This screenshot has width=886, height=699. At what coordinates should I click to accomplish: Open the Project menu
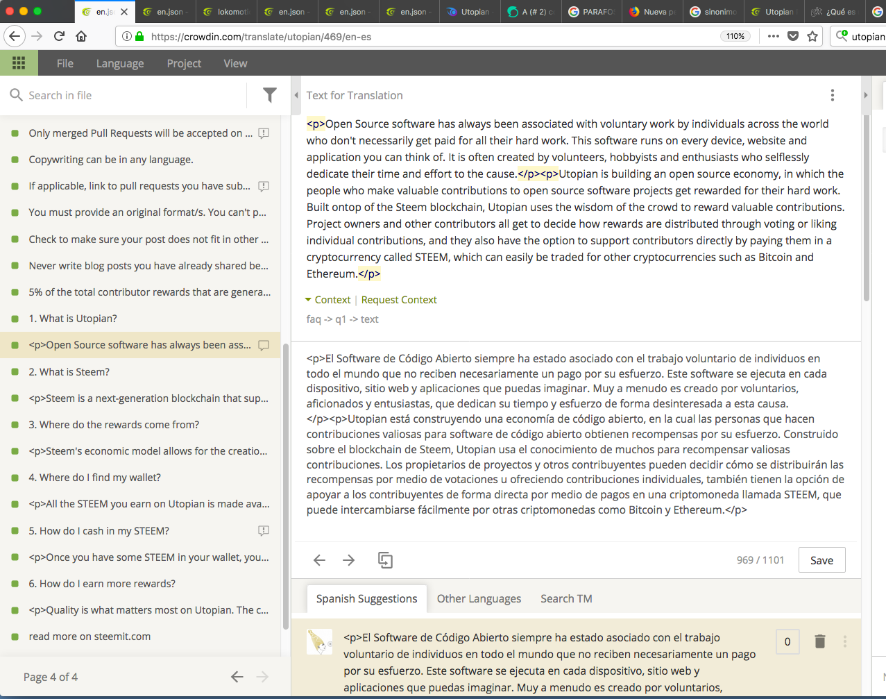[x=184, y=63]
